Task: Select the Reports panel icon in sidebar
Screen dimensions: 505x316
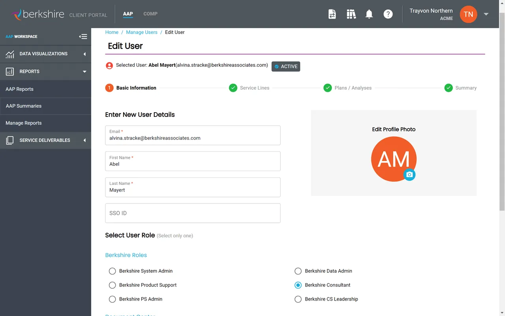Action: coord(9,71)
